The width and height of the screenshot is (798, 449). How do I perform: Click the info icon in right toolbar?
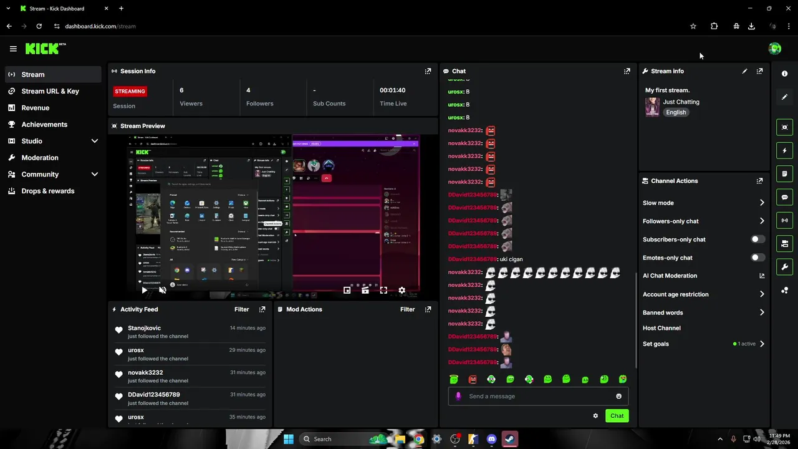(x=784, y=74)
